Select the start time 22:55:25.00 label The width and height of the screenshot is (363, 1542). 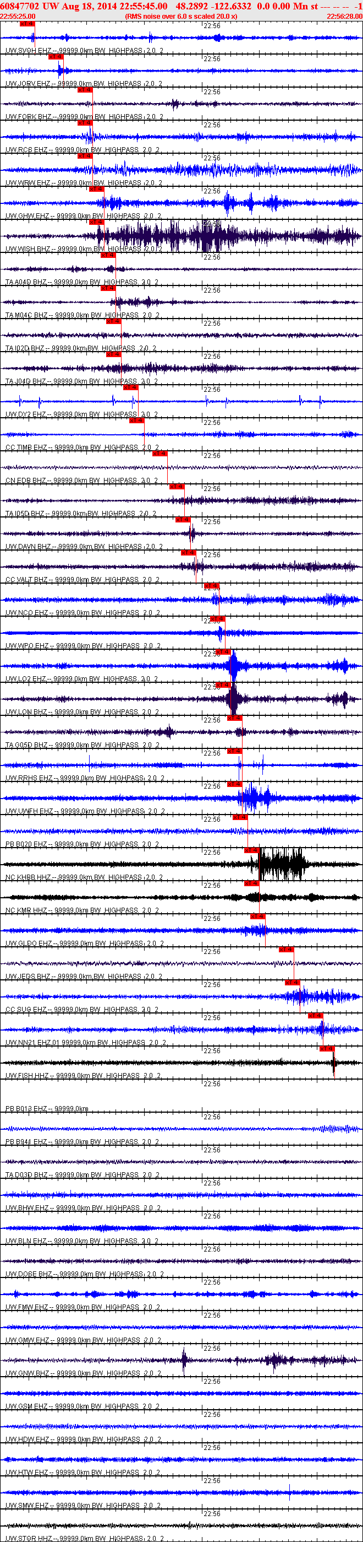18,16
